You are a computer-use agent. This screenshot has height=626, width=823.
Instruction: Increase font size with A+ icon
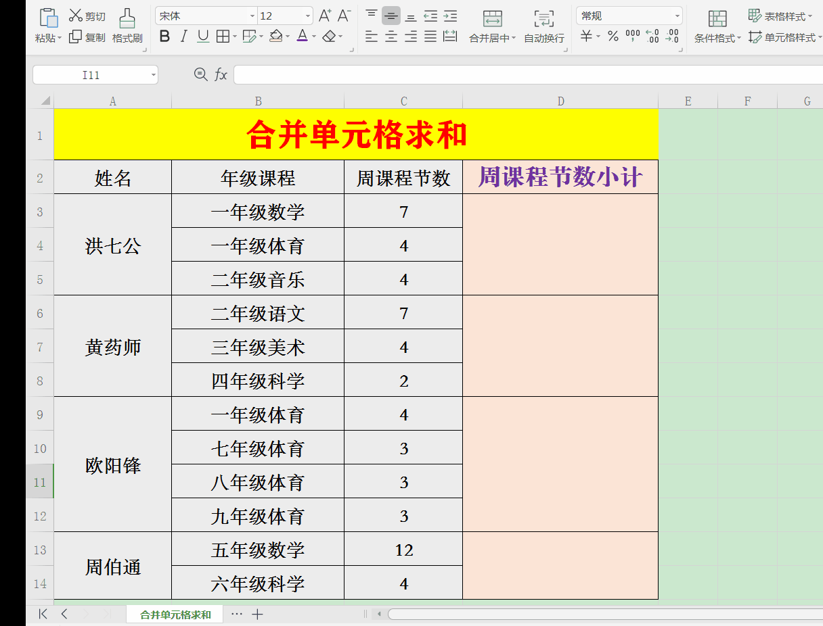coord(325,16)
